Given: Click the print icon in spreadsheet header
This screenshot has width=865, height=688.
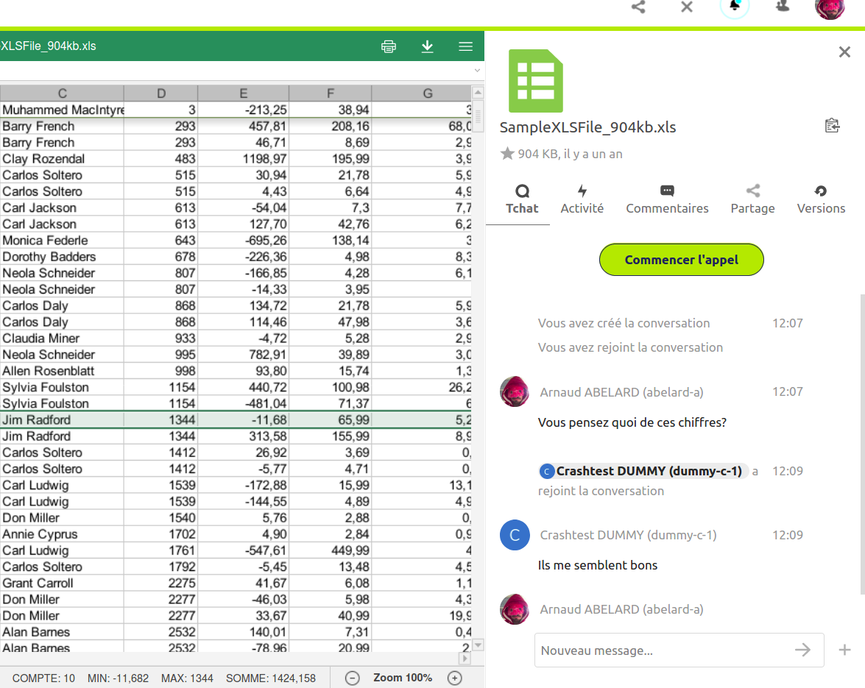Looking at the screenshot, I should coord(389,46).
